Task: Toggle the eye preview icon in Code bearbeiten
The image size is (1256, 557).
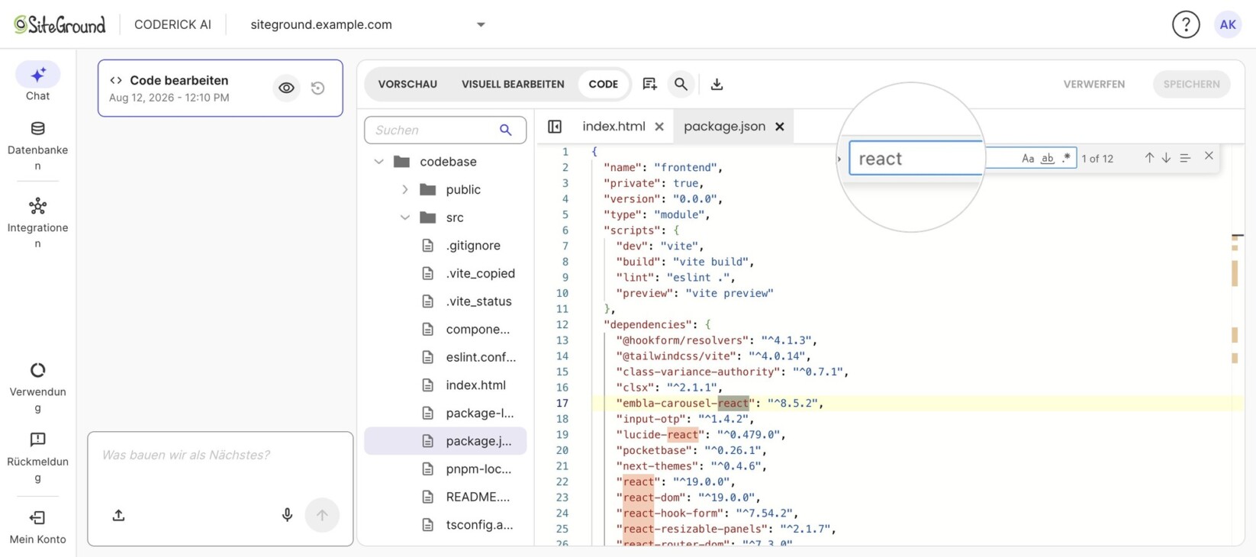Action: coord(286,88)
